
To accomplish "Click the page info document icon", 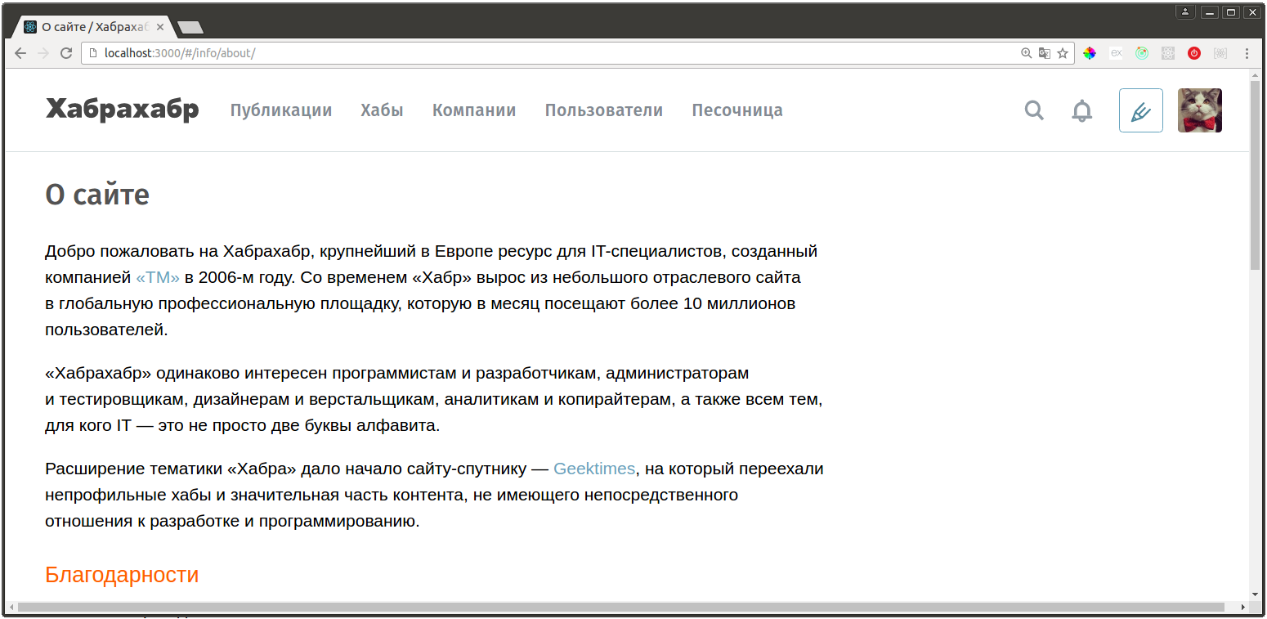I will [x=94, y=53].
